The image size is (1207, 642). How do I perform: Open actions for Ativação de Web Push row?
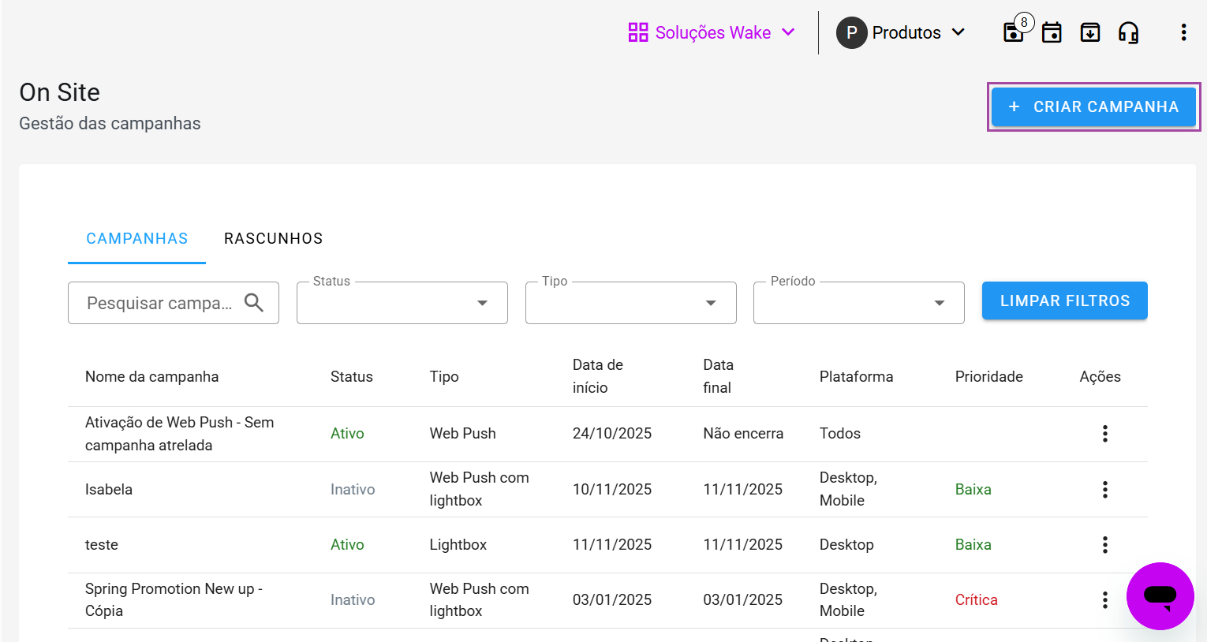1104,433
